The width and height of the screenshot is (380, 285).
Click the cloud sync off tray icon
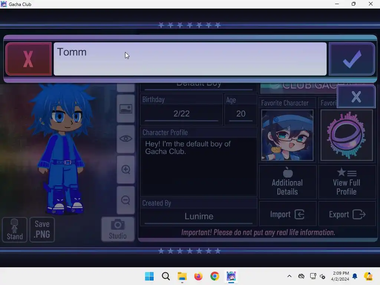(x=301, y=276)
